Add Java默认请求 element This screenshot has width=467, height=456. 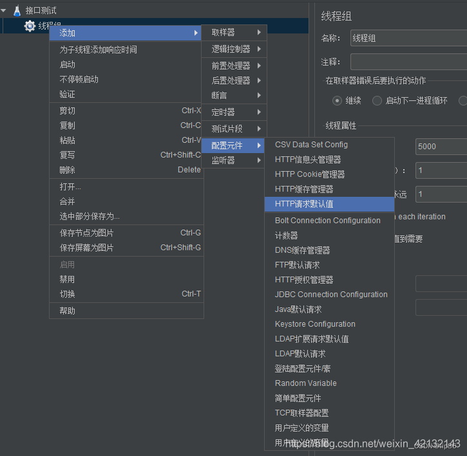coord(329,309)
